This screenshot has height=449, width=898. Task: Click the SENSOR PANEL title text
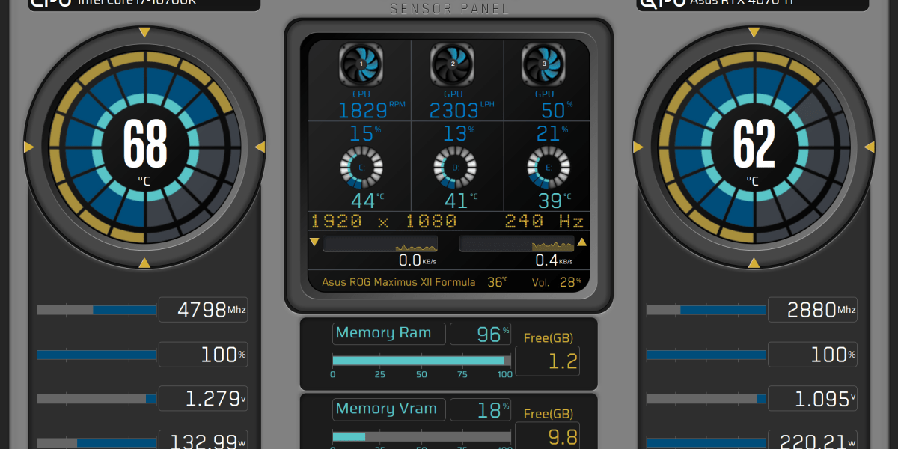point(449,9)
